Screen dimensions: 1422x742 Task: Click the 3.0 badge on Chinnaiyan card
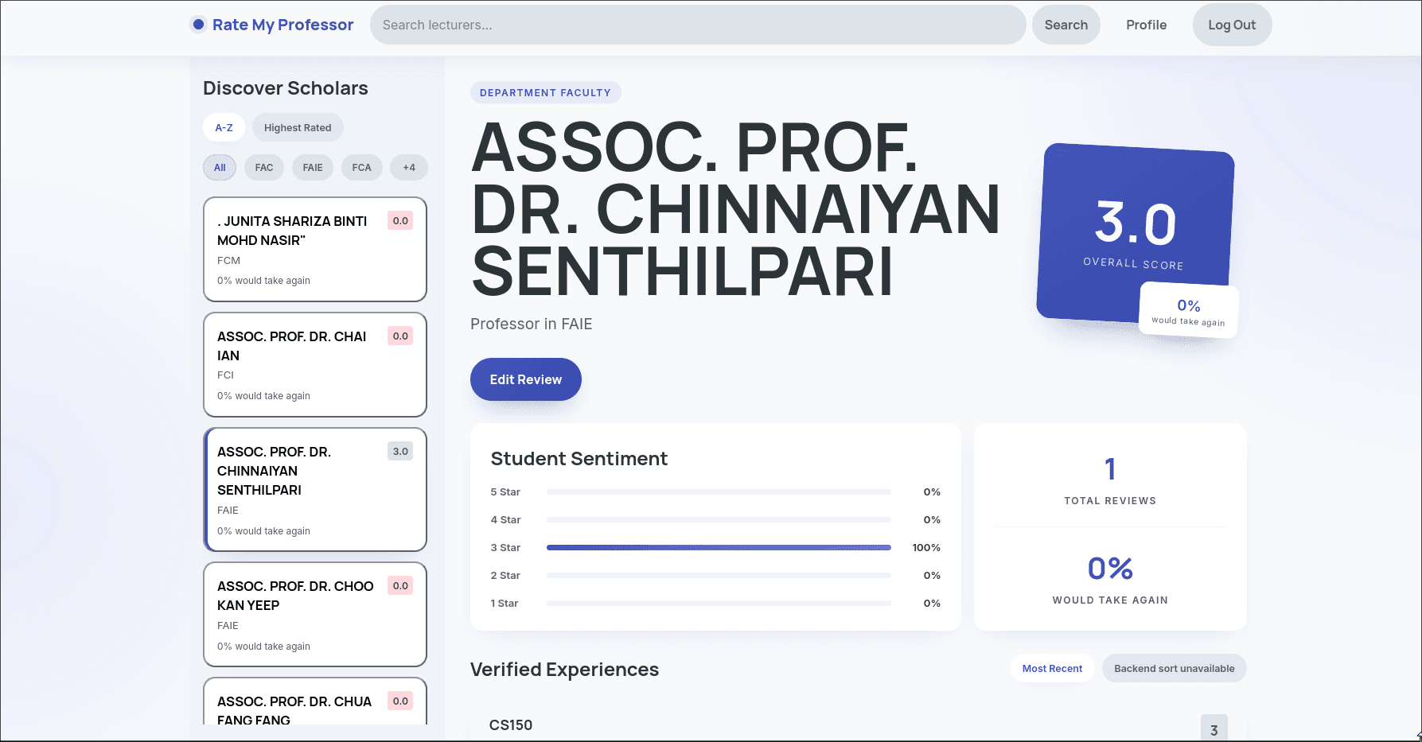(400, 451)
